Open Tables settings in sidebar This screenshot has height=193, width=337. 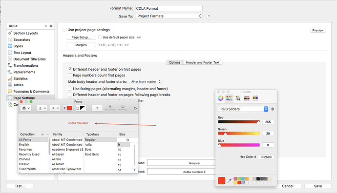18,85
